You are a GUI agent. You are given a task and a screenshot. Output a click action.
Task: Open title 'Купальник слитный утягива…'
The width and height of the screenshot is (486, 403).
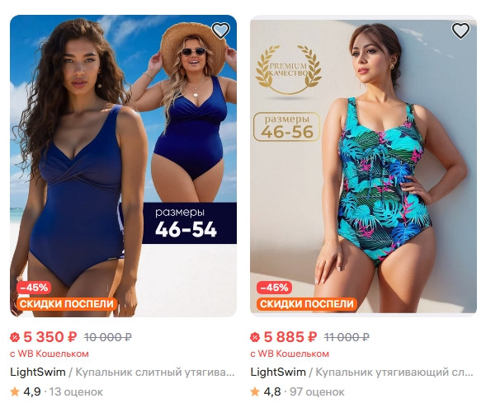(x=155, y=372)
